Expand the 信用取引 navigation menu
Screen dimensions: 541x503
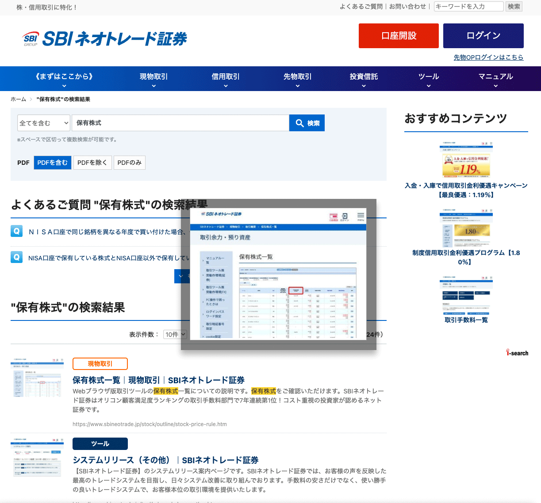click(x=226, y=79)
